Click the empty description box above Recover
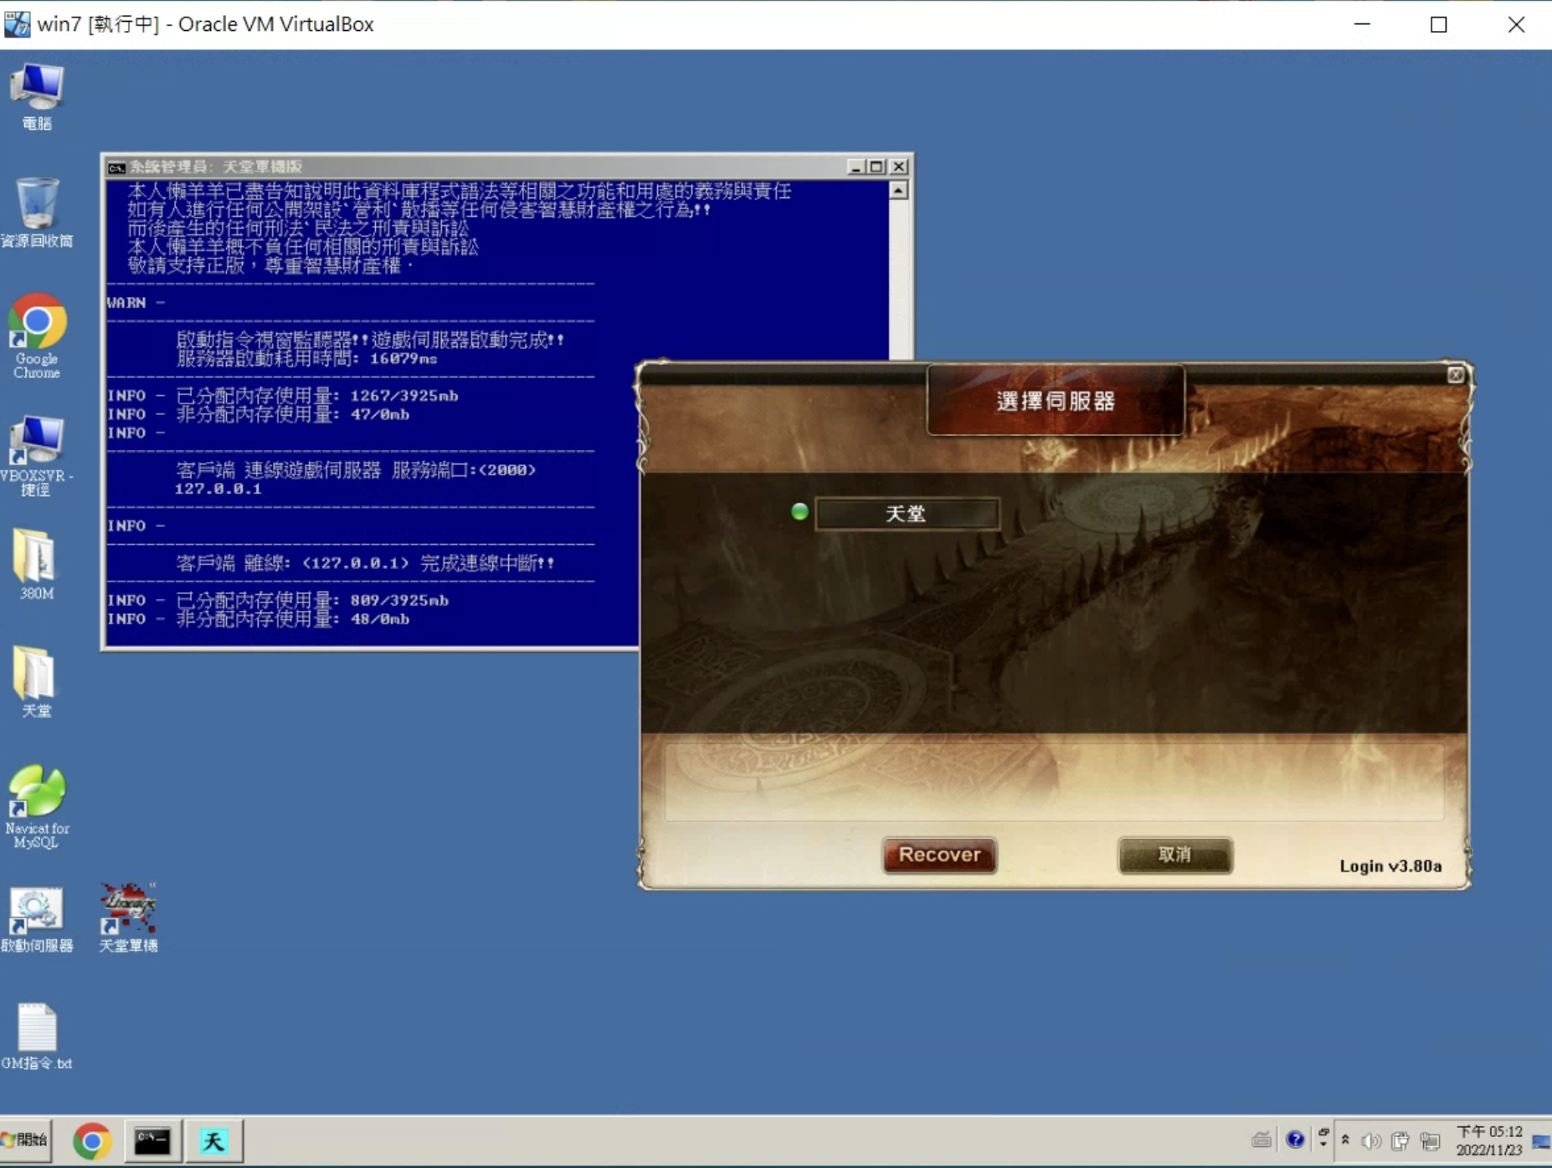 click(x=1054, y=782)
